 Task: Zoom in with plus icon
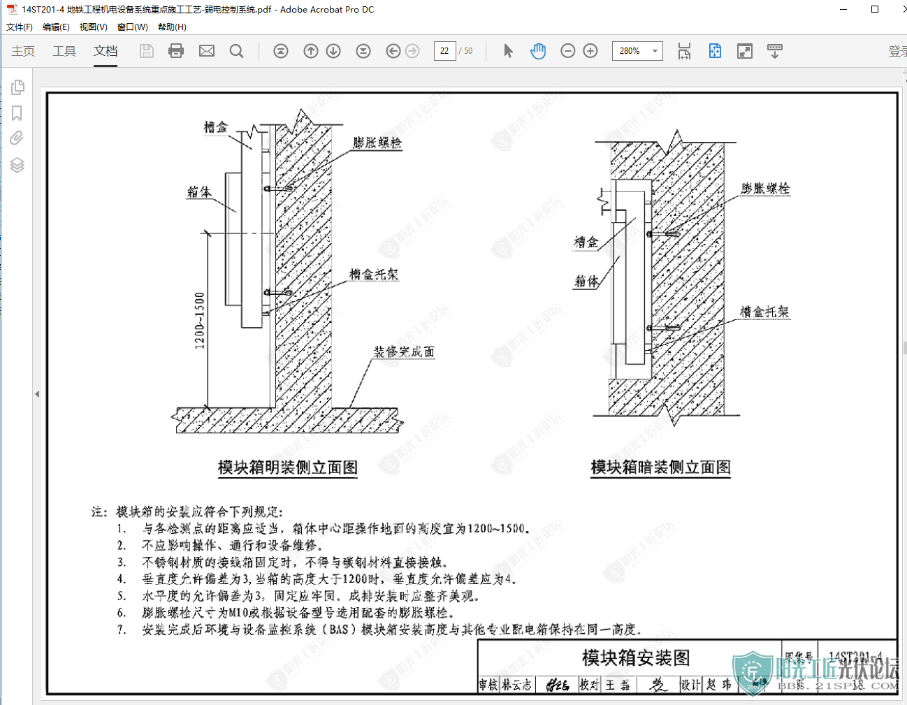coord(590,51)
